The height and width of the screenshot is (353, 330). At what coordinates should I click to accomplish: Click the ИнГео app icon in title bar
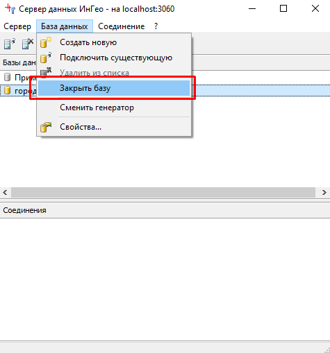tap(10, 9)
